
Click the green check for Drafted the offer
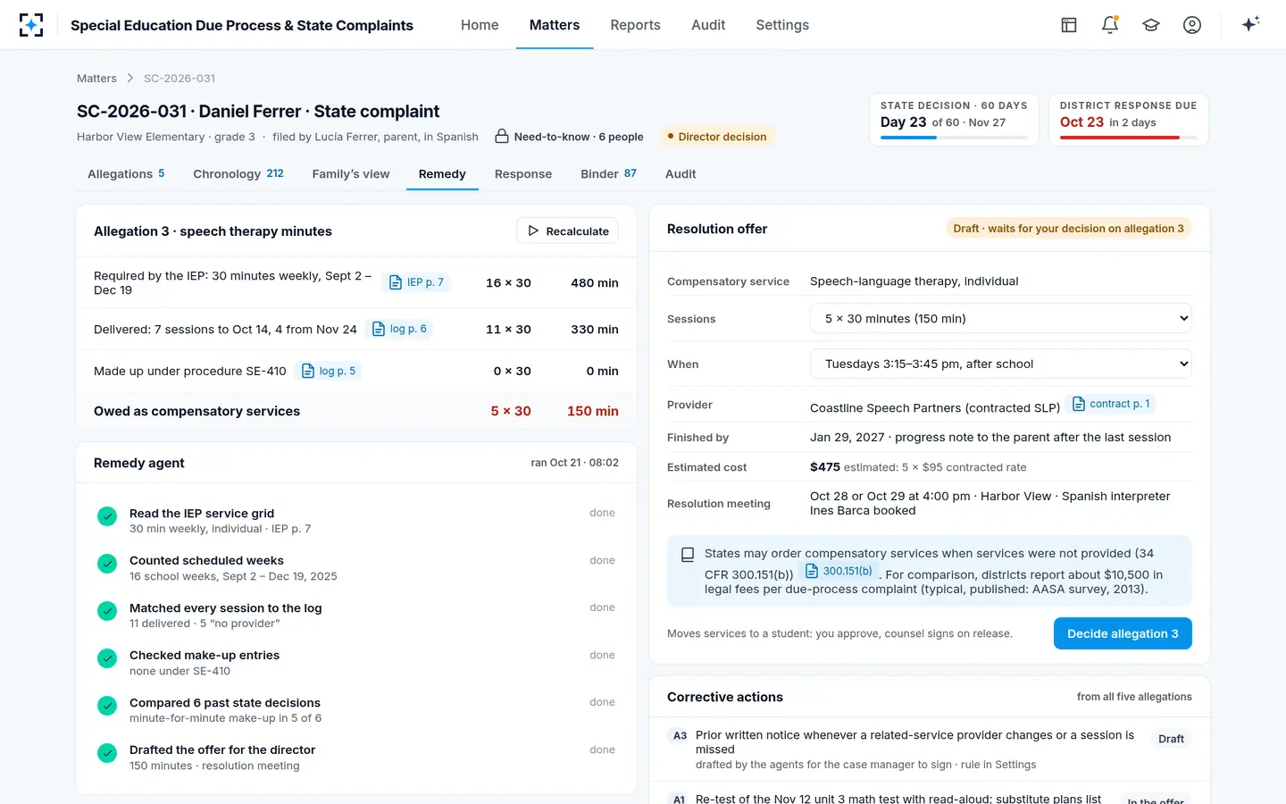107,753
